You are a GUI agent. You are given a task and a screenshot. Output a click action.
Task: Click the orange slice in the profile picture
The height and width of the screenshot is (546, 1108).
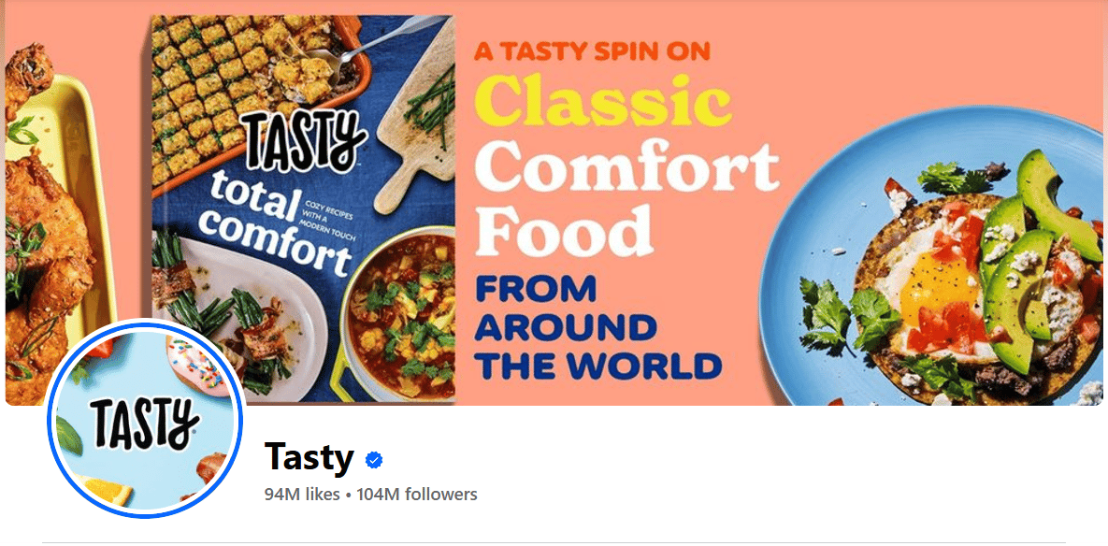click(105, 490)
